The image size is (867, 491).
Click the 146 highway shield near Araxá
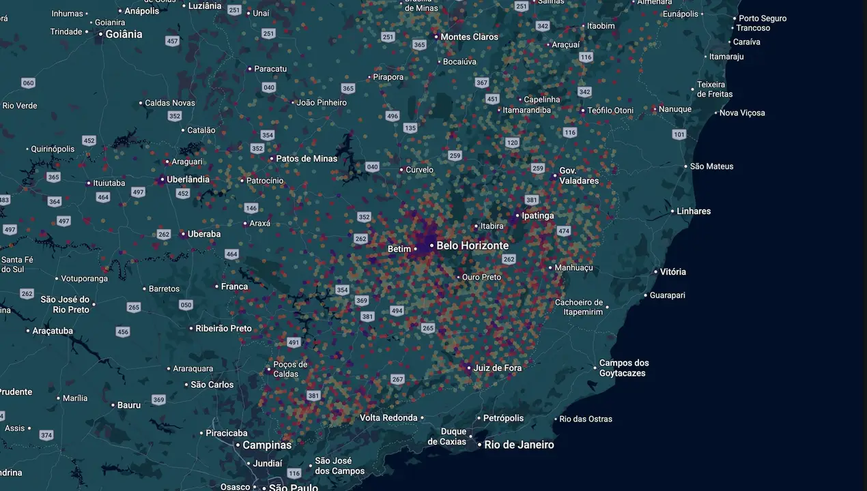(x=251, y=208)
